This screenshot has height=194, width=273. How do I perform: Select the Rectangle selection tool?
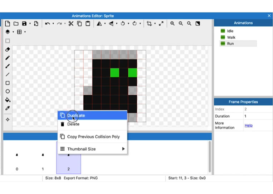8,41
